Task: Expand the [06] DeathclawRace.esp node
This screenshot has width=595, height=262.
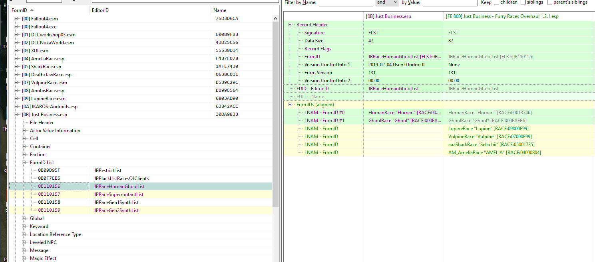Action: (16, 75)
